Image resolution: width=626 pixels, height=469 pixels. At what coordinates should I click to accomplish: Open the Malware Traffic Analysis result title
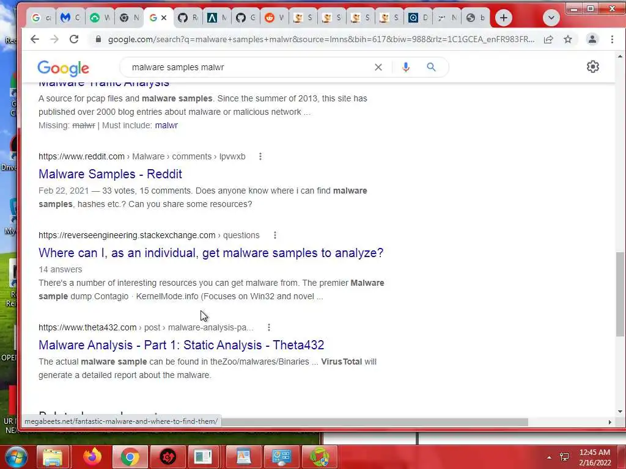click(104, 84)
